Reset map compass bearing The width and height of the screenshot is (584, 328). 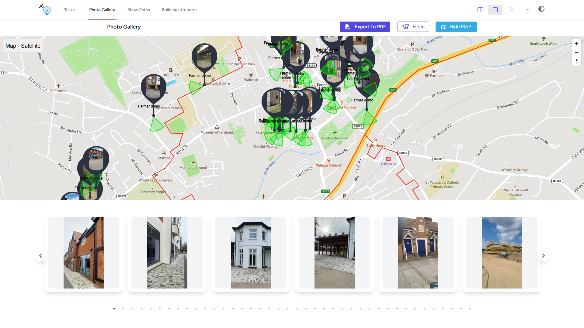coord(576,61)
